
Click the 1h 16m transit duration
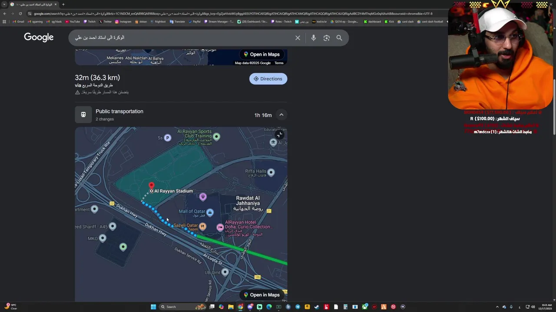(x=263, y=115)
